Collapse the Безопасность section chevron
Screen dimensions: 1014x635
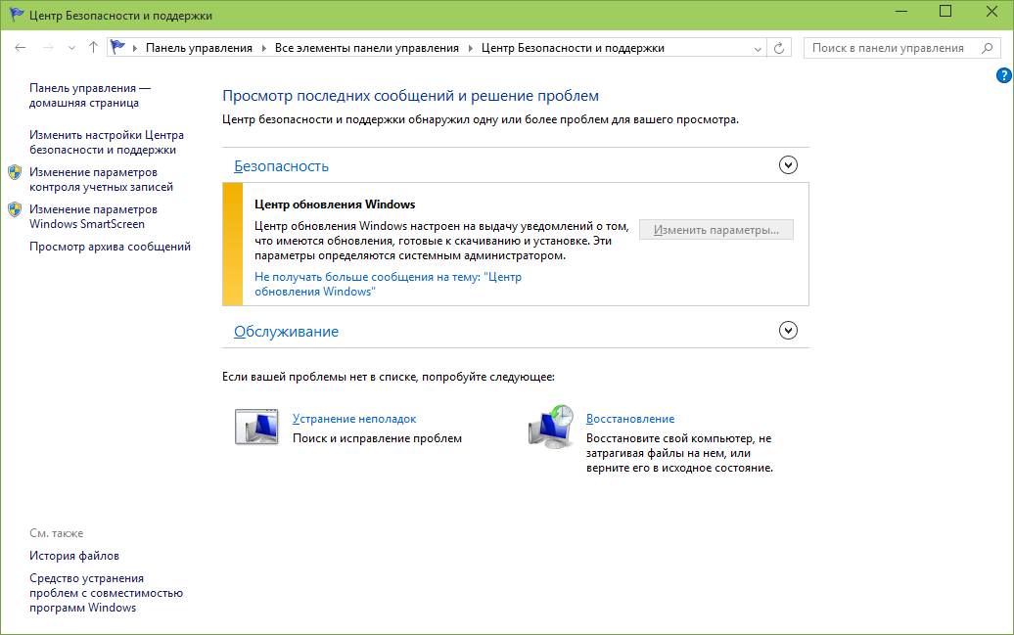788,165
